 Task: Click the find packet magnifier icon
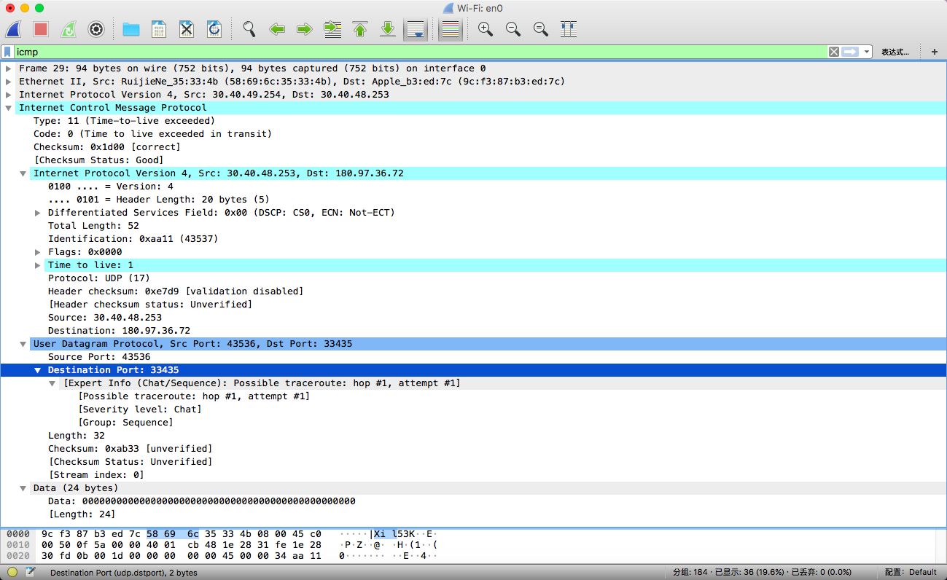(x=249, y=29)
